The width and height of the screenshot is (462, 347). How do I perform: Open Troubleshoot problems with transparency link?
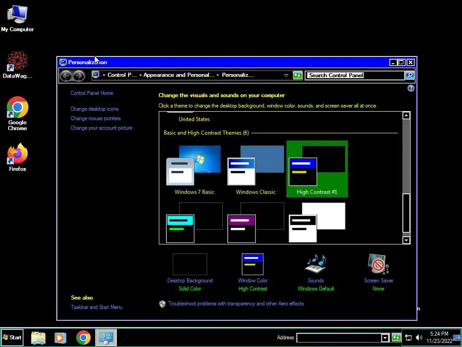[x=236, y=304]
